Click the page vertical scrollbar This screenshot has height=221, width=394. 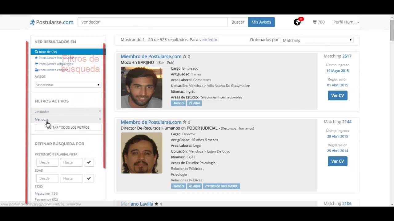(392, 29)
